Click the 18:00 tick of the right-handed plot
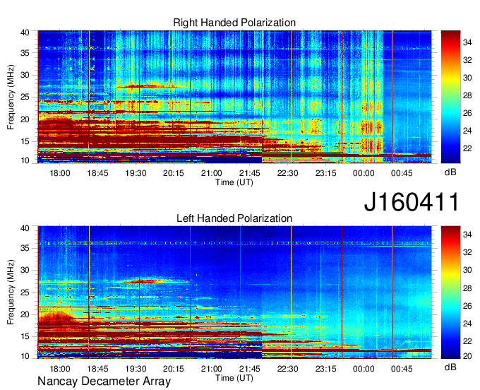This screenshot has height=390, width=480. 60,173
